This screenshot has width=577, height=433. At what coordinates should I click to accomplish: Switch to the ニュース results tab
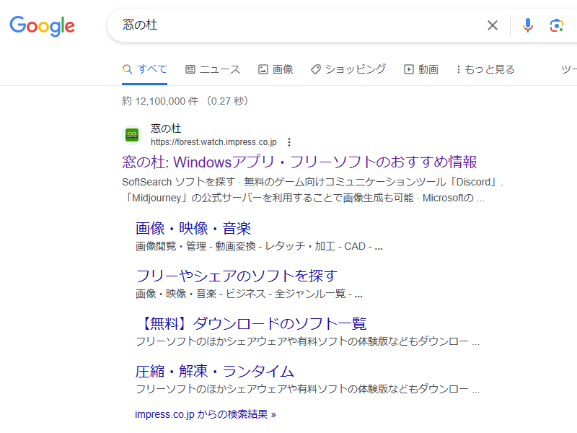[213, 69]
